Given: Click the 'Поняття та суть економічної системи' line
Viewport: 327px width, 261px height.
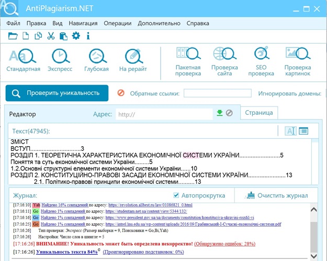Looking at the screenshot, I should point(82,162).
